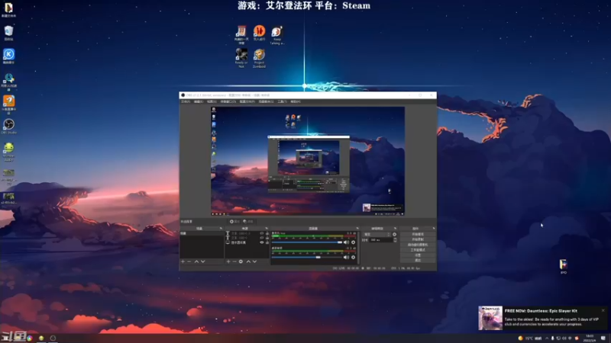Set volume slider of second audio track

point(307,257)
